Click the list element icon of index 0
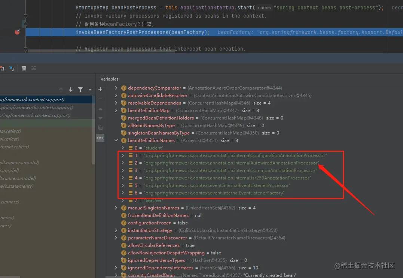The height and width of the screenshot is (278, 403). click(131, 148)
